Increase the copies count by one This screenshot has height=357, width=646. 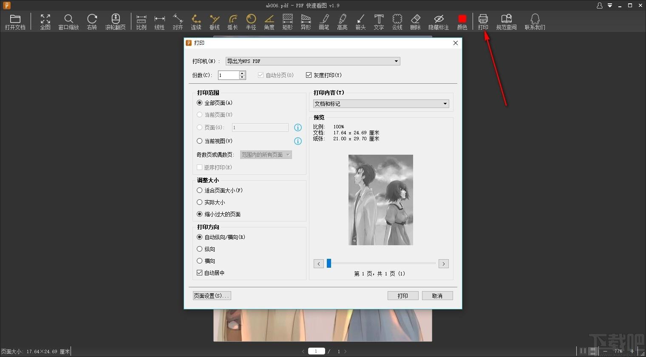tap(242, 73)
